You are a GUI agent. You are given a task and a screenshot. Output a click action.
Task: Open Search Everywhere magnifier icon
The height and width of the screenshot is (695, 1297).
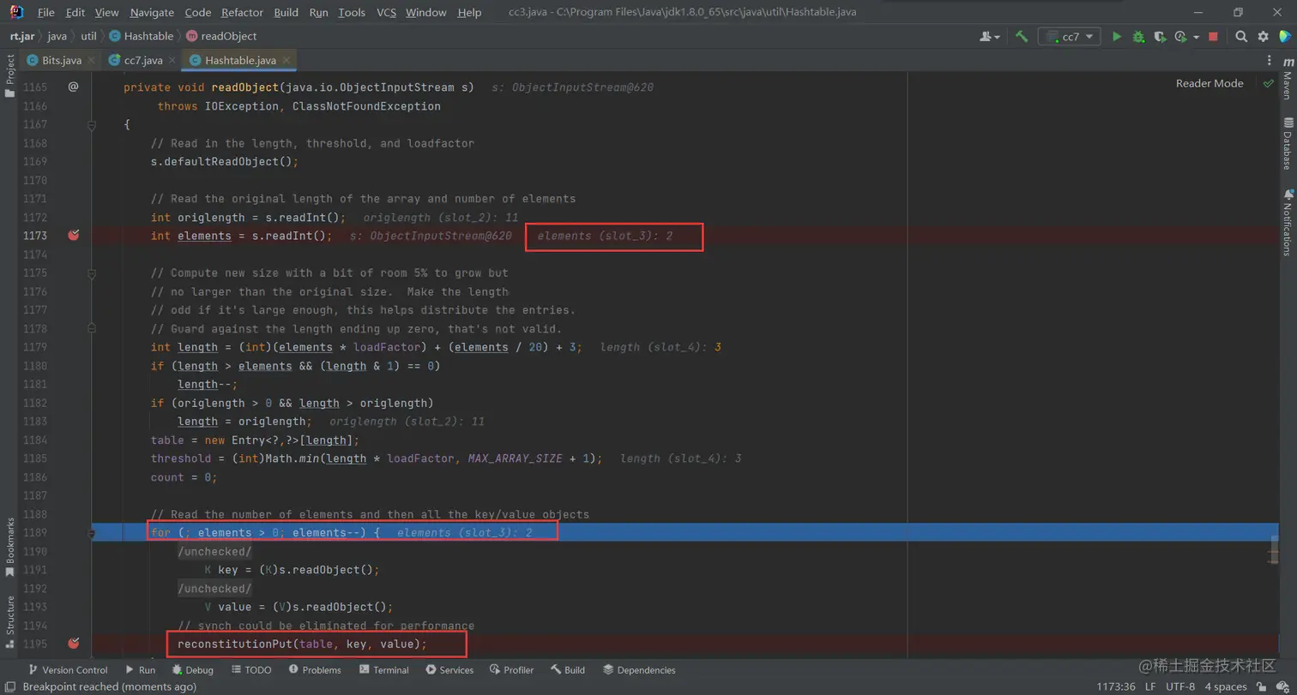(x=1241, y=36)
